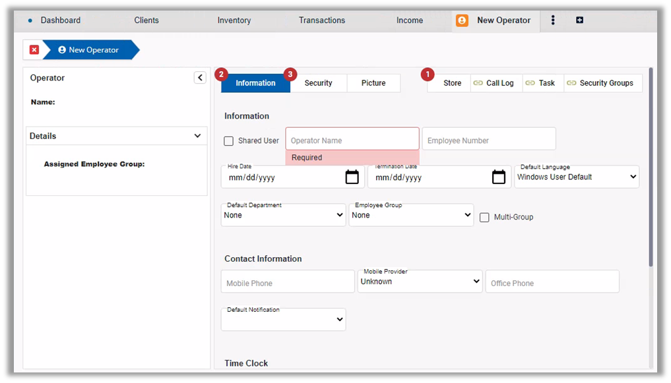Click the plus add-tab icon
This screenshot has height=383, width=671.
click(579, 20)
